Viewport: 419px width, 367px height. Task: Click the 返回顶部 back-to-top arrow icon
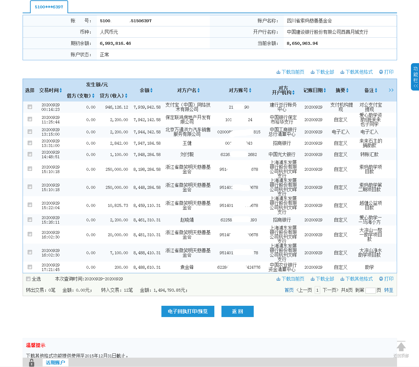[401, 347]
